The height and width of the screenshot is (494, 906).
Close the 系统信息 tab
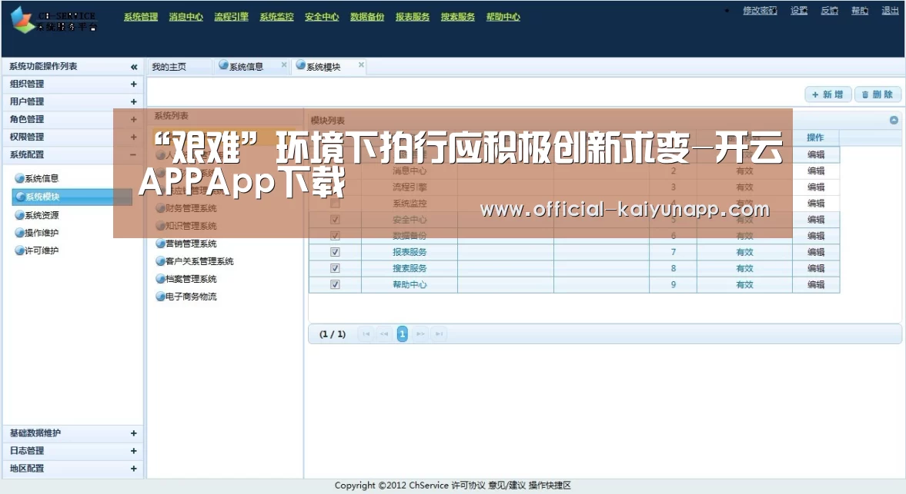point(284,65)
